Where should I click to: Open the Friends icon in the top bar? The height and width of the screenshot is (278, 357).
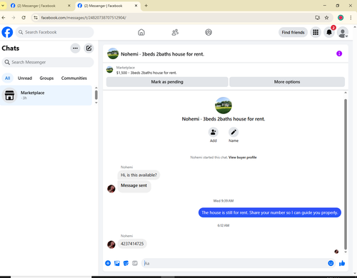(x=175, y=32)
